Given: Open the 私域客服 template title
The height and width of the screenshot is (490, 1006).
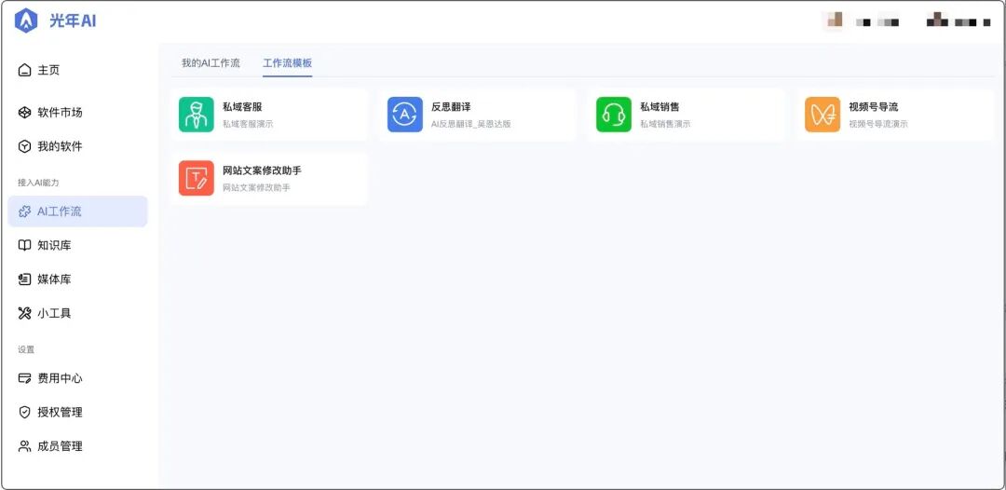Looking at the screenshot, I should tap(242, 107).
